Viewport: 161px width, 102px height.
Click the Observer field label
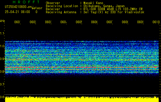click(x=53, y=3)
